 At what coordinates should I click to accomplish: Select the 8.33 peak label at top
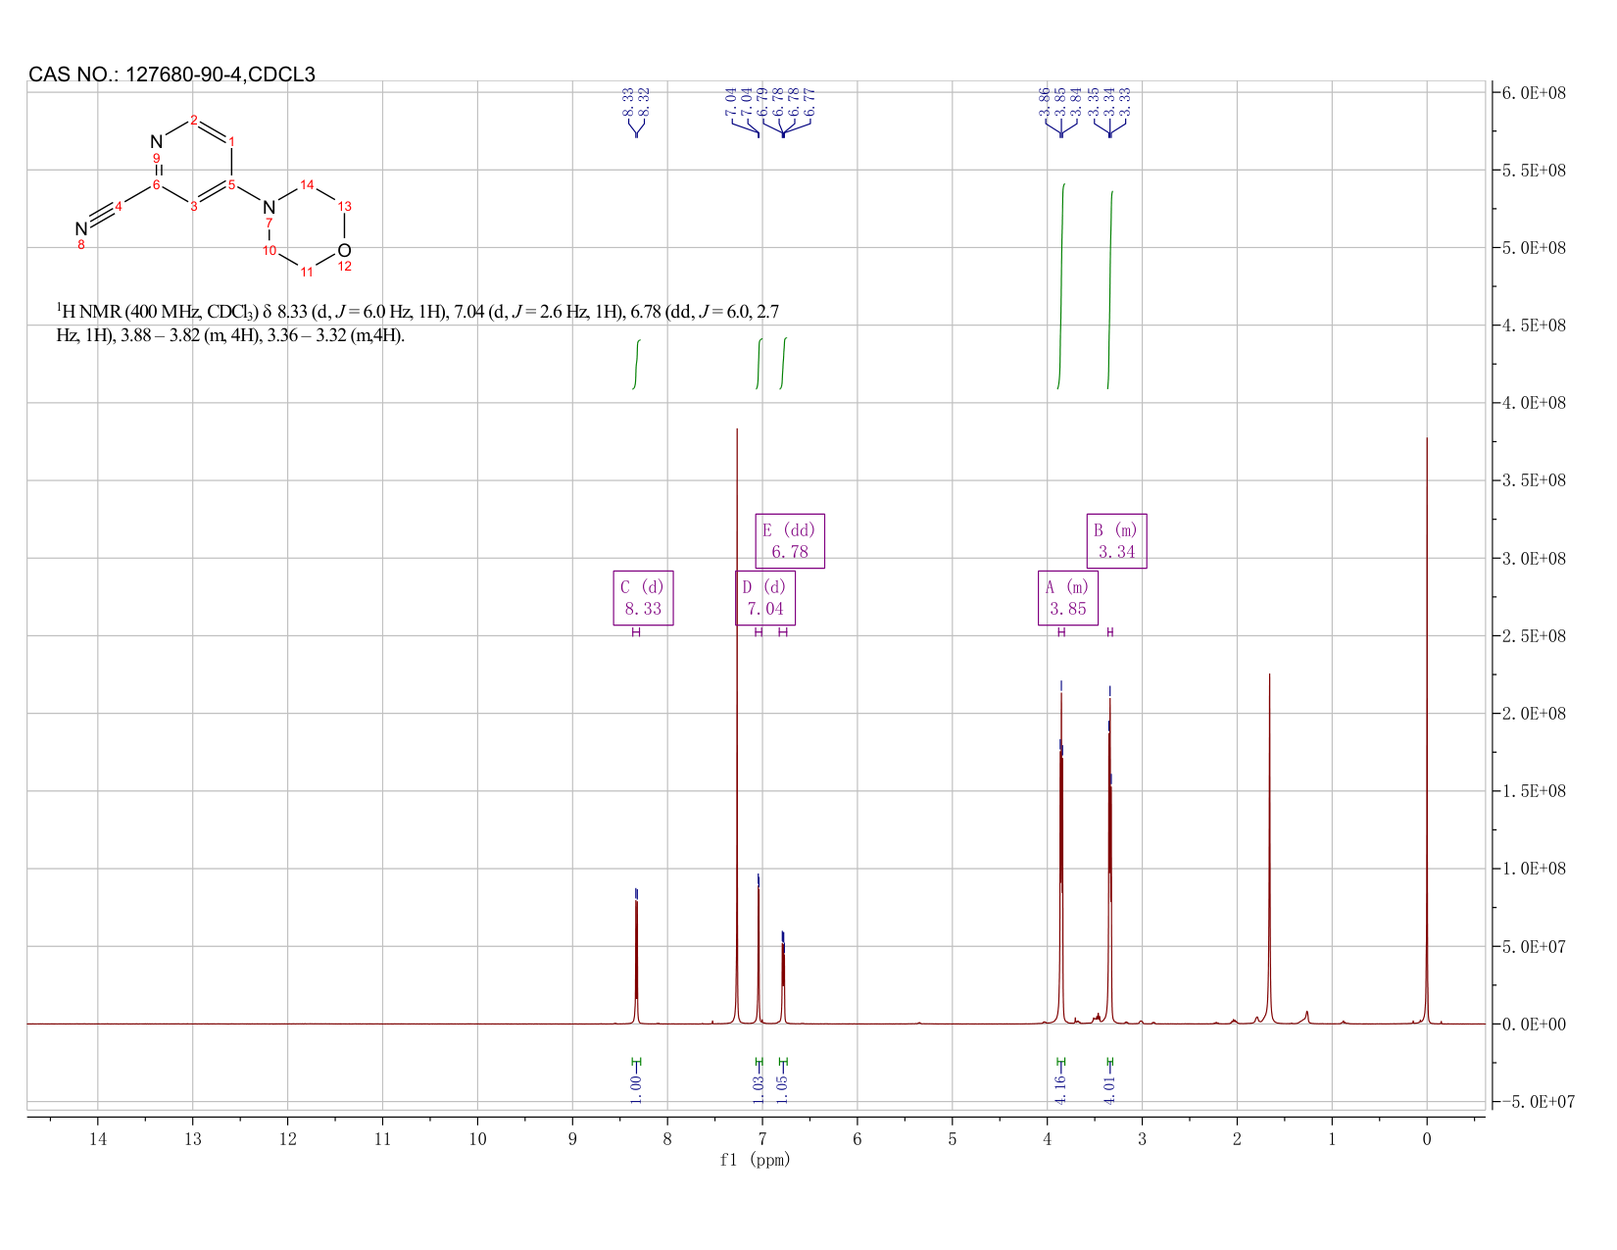pos(628,102)
